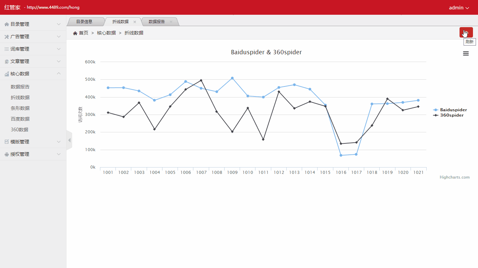The image size is (478, 268).
Task: Open 折线数据 in the sidebar
Action: (x=20, y=98)
